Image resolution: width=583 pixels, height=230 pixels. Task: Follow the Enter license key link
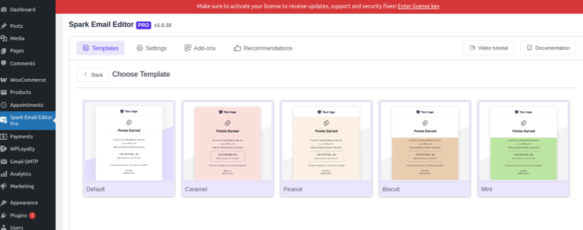coord(418,6)
